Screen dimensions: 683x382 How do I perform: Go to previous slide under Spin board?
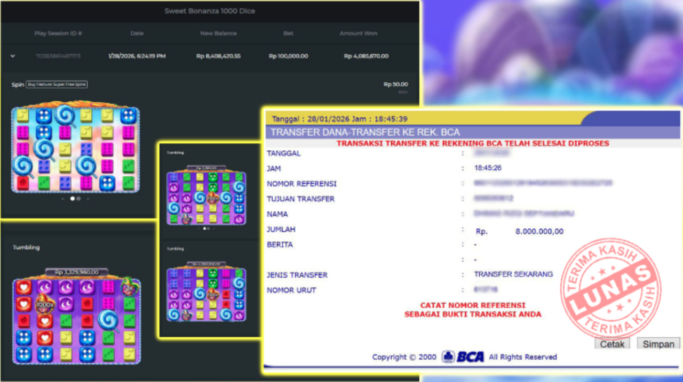[63, 199]
